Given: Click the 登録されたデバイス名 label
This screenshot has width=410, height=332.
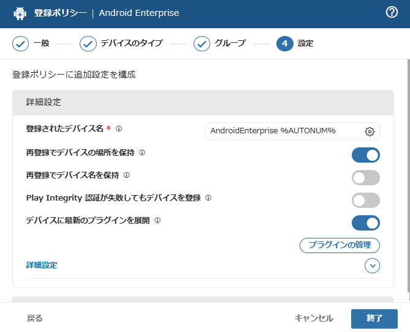Looking at the screenshot, I should pyautogui.click(x=64, y=128).
